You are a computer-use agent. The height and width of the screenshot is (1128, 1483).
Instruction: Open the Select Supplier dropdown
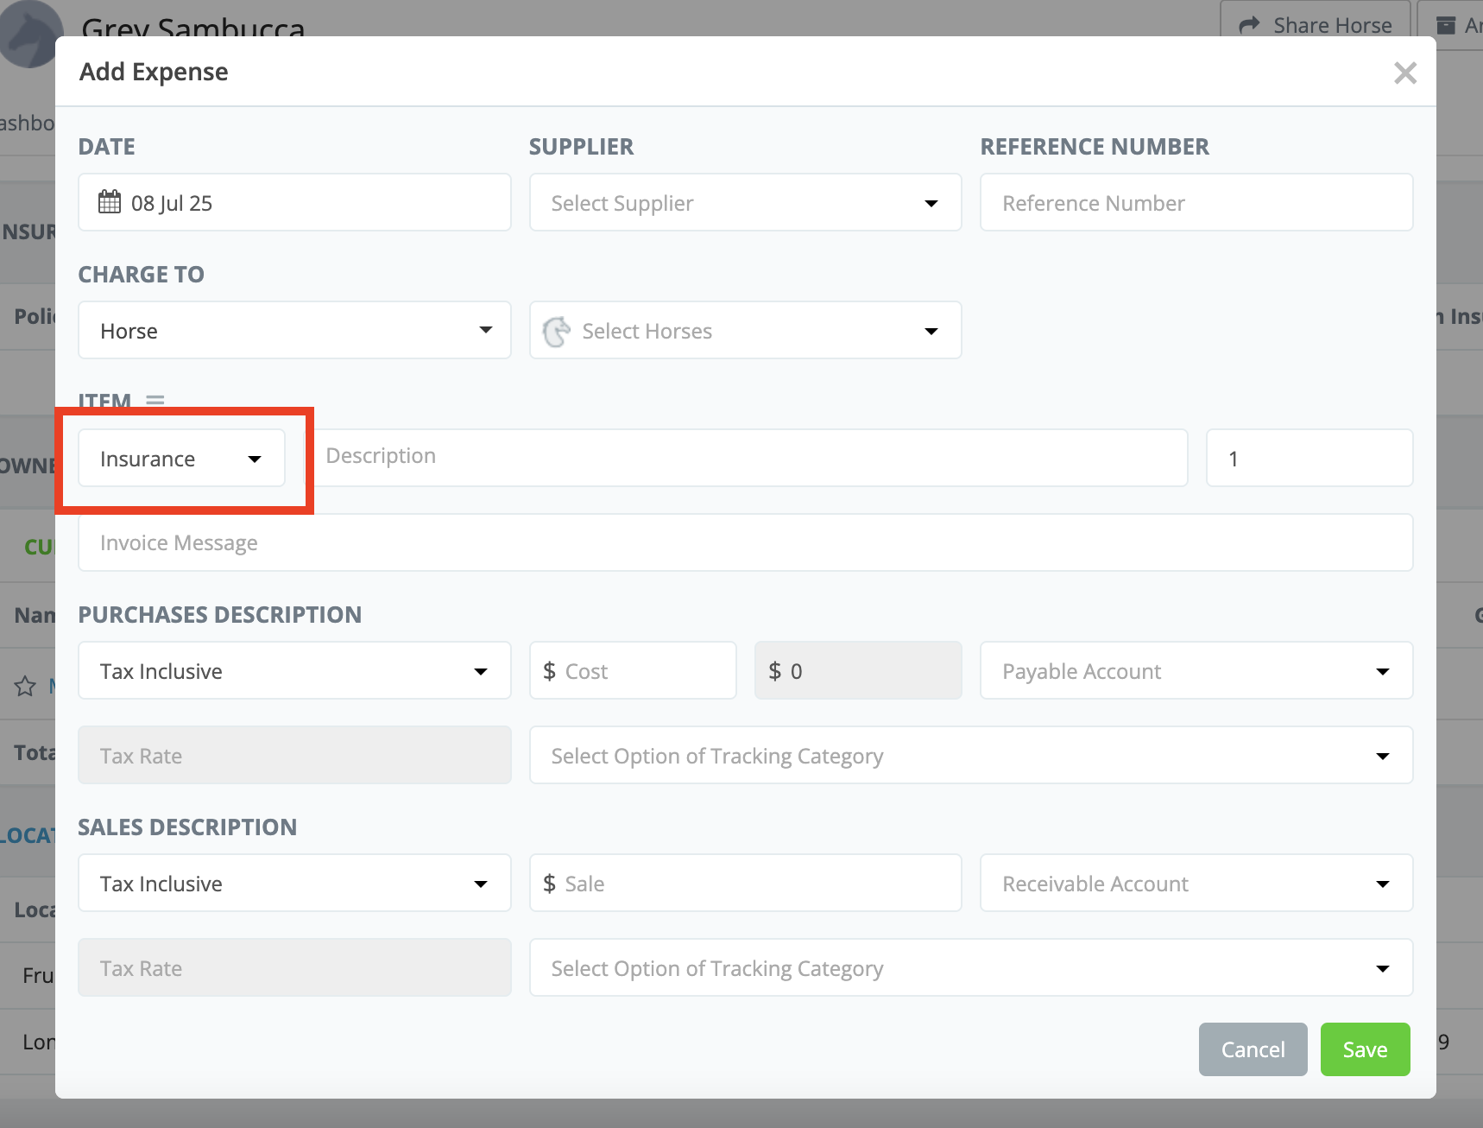click(745, 203)
